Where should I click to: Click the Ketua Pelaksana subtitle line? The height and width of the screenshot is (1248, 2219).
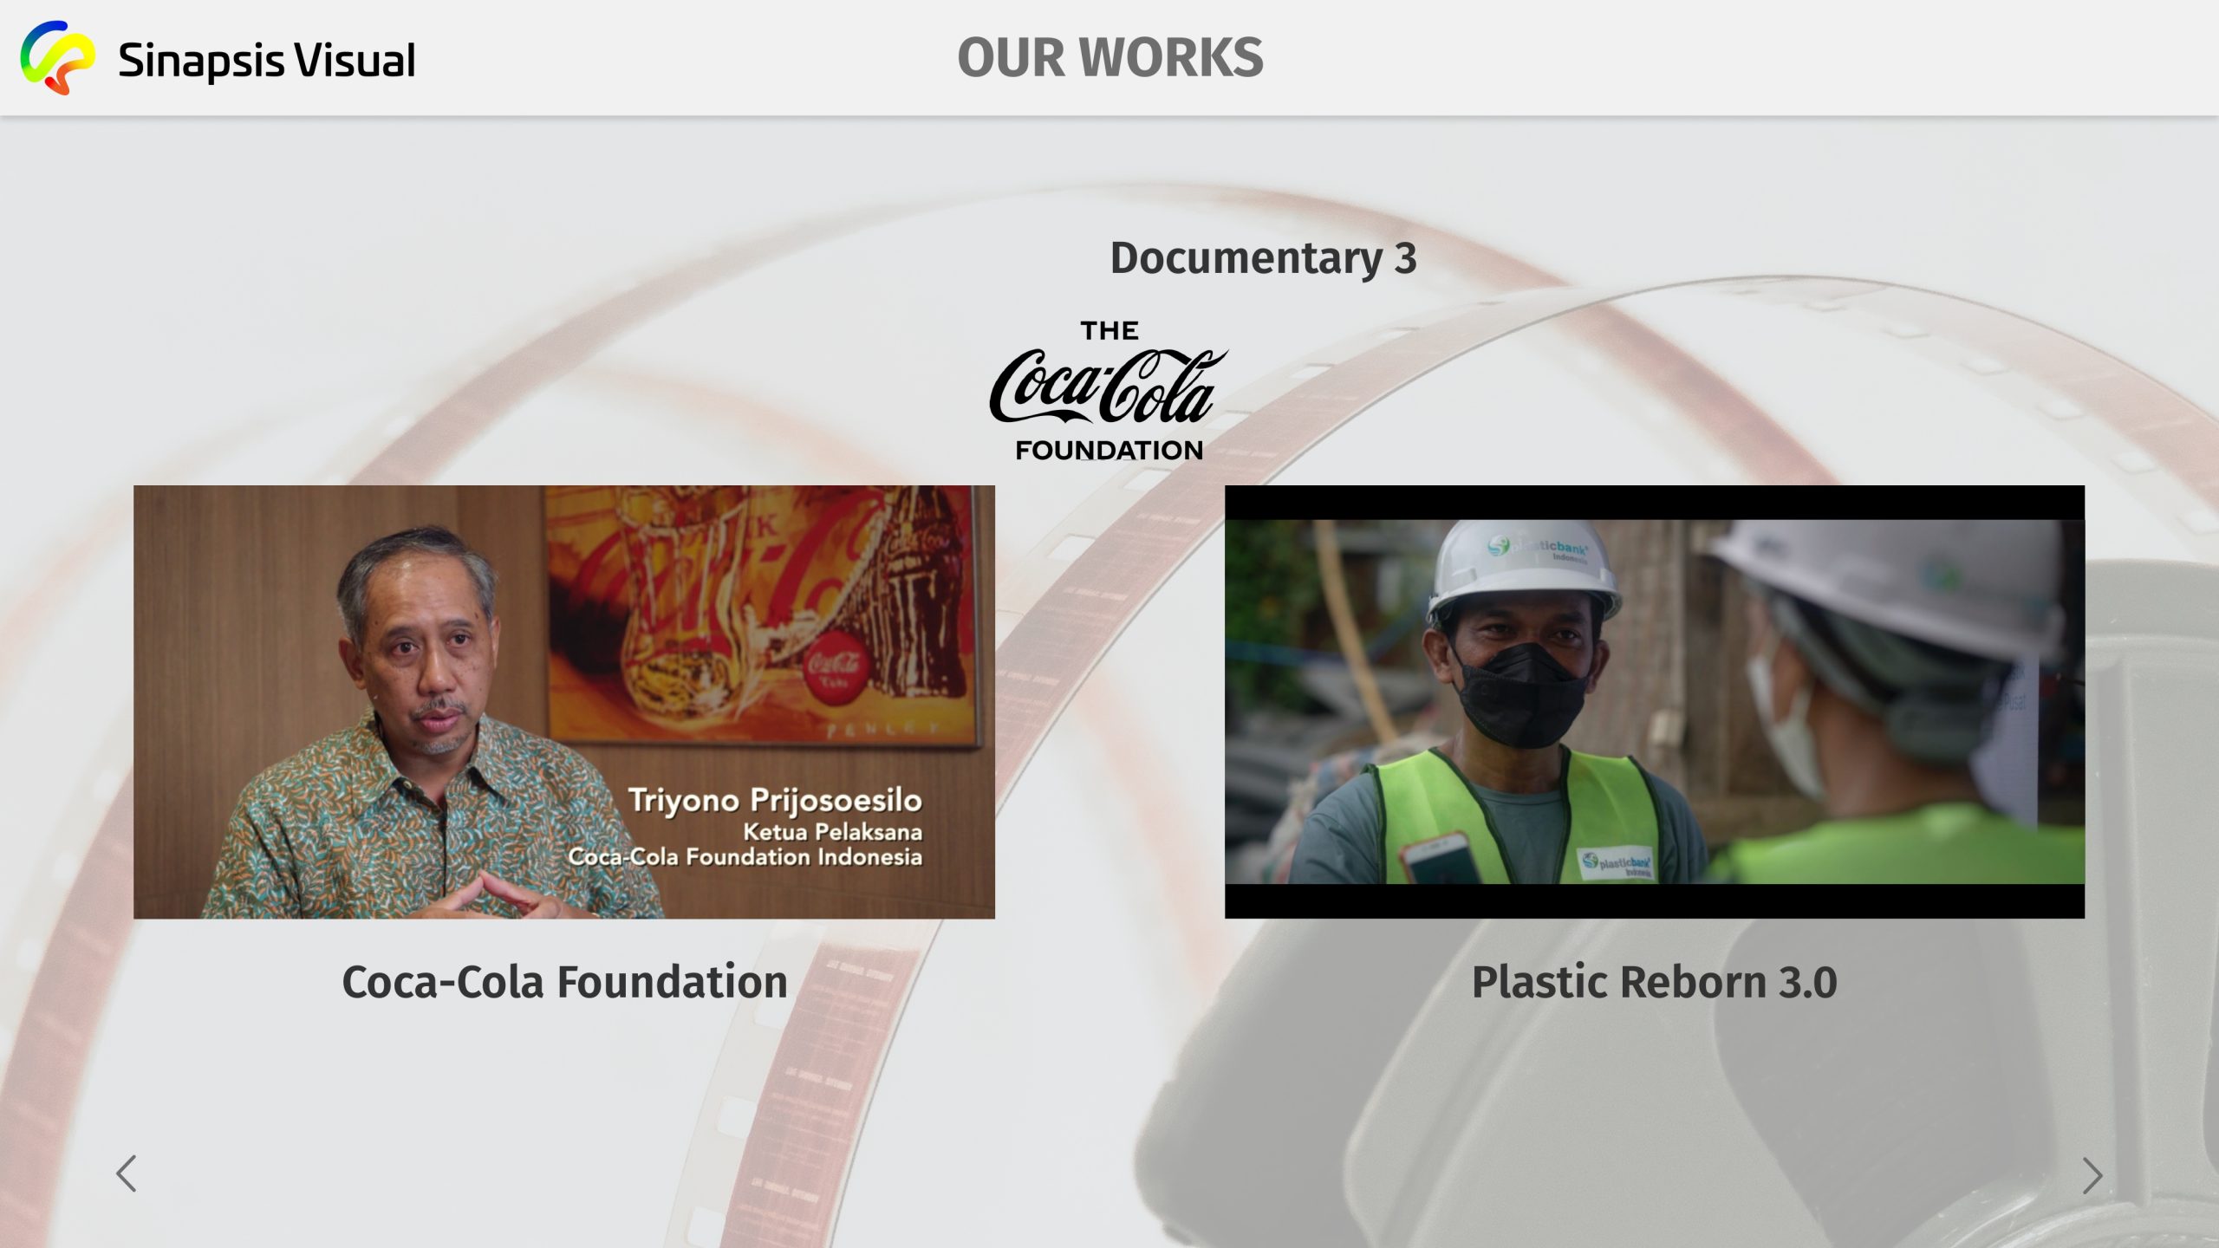[x=832, y=832]
